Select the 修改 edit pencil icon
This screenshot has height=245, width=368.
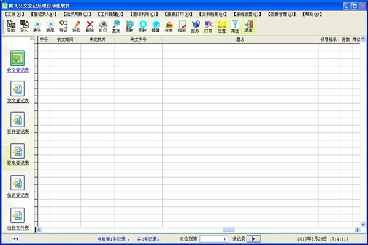[77, 26]
